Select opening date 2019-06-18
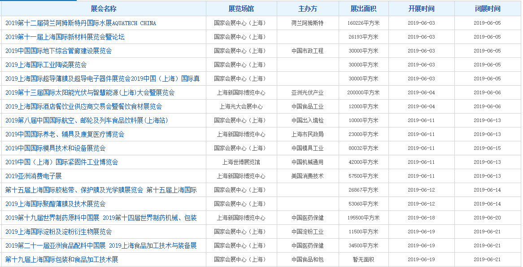 [421, 218]
